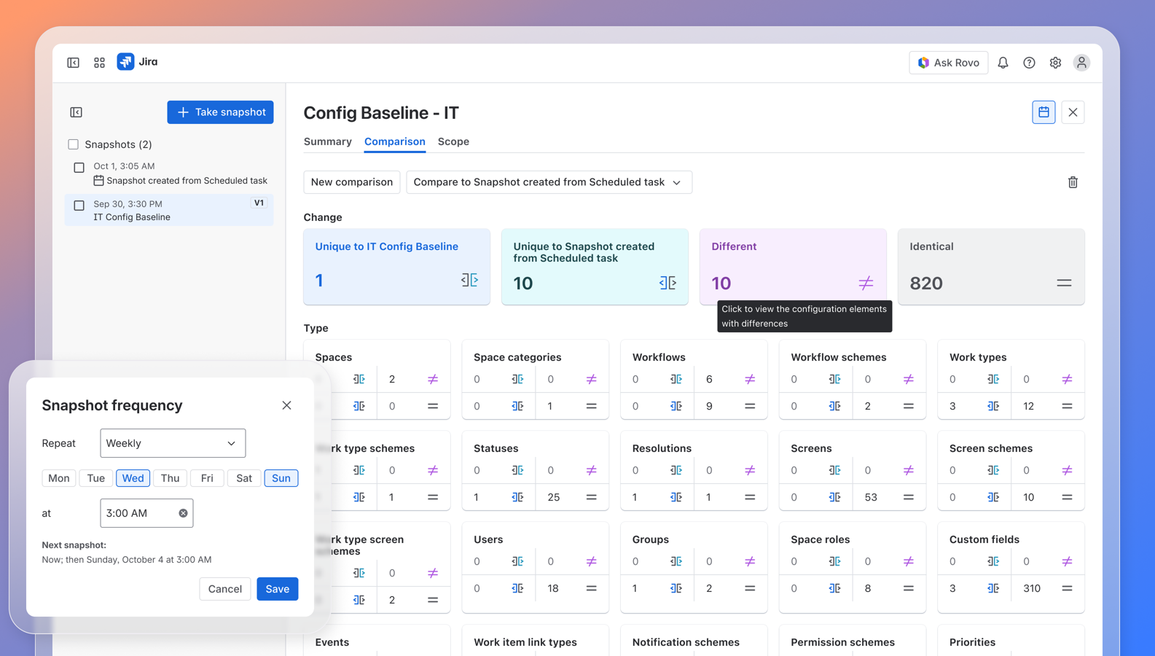The height and width of the screenshot is (656, 1155).
Task: Clear the 3:00 AM time value
Action: tap(183, 513)
